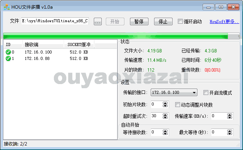Maximize the HOU文件多播 window
Screen dimensions: 243x150
[x=221, y=7]
